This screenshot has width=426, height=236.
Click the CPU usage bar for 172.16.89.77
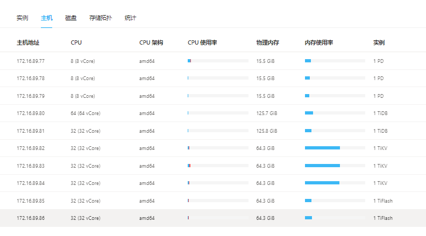[x=218, y=61]
